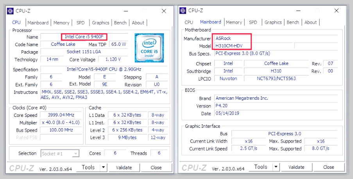Click Technology value 14 nm
This screenshot has width=353, height=179.
click(x=52, y=59)
